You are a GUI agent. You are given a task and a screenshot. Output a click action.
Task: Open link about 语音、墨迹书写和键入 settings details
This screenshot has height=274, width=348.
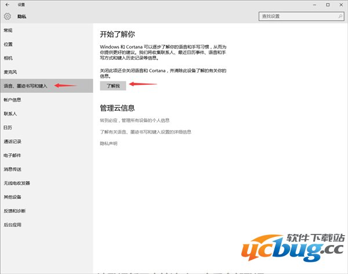[x=146, y=132]
